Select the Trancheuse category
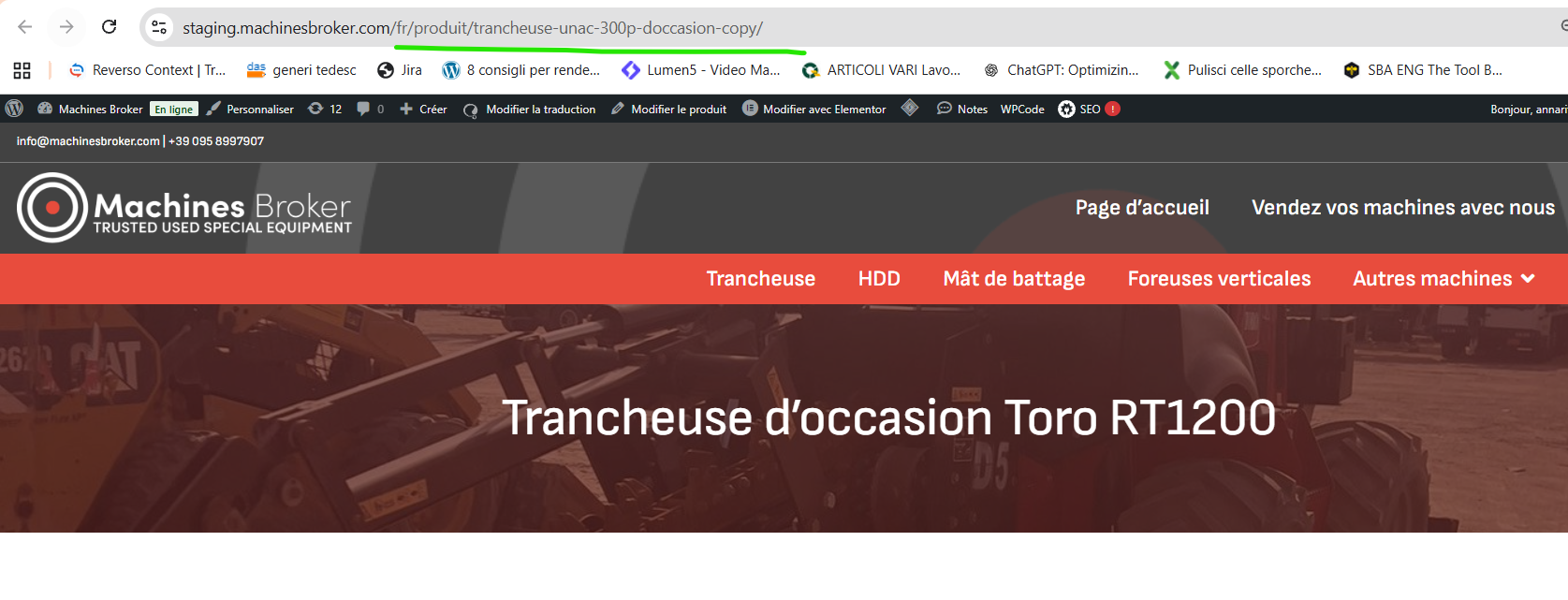This screenshot has width=1568, height=600. tap(761, 279)
